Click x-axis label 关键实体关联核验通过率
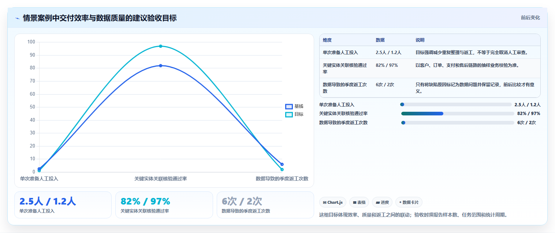 click(x=161, y=179)
